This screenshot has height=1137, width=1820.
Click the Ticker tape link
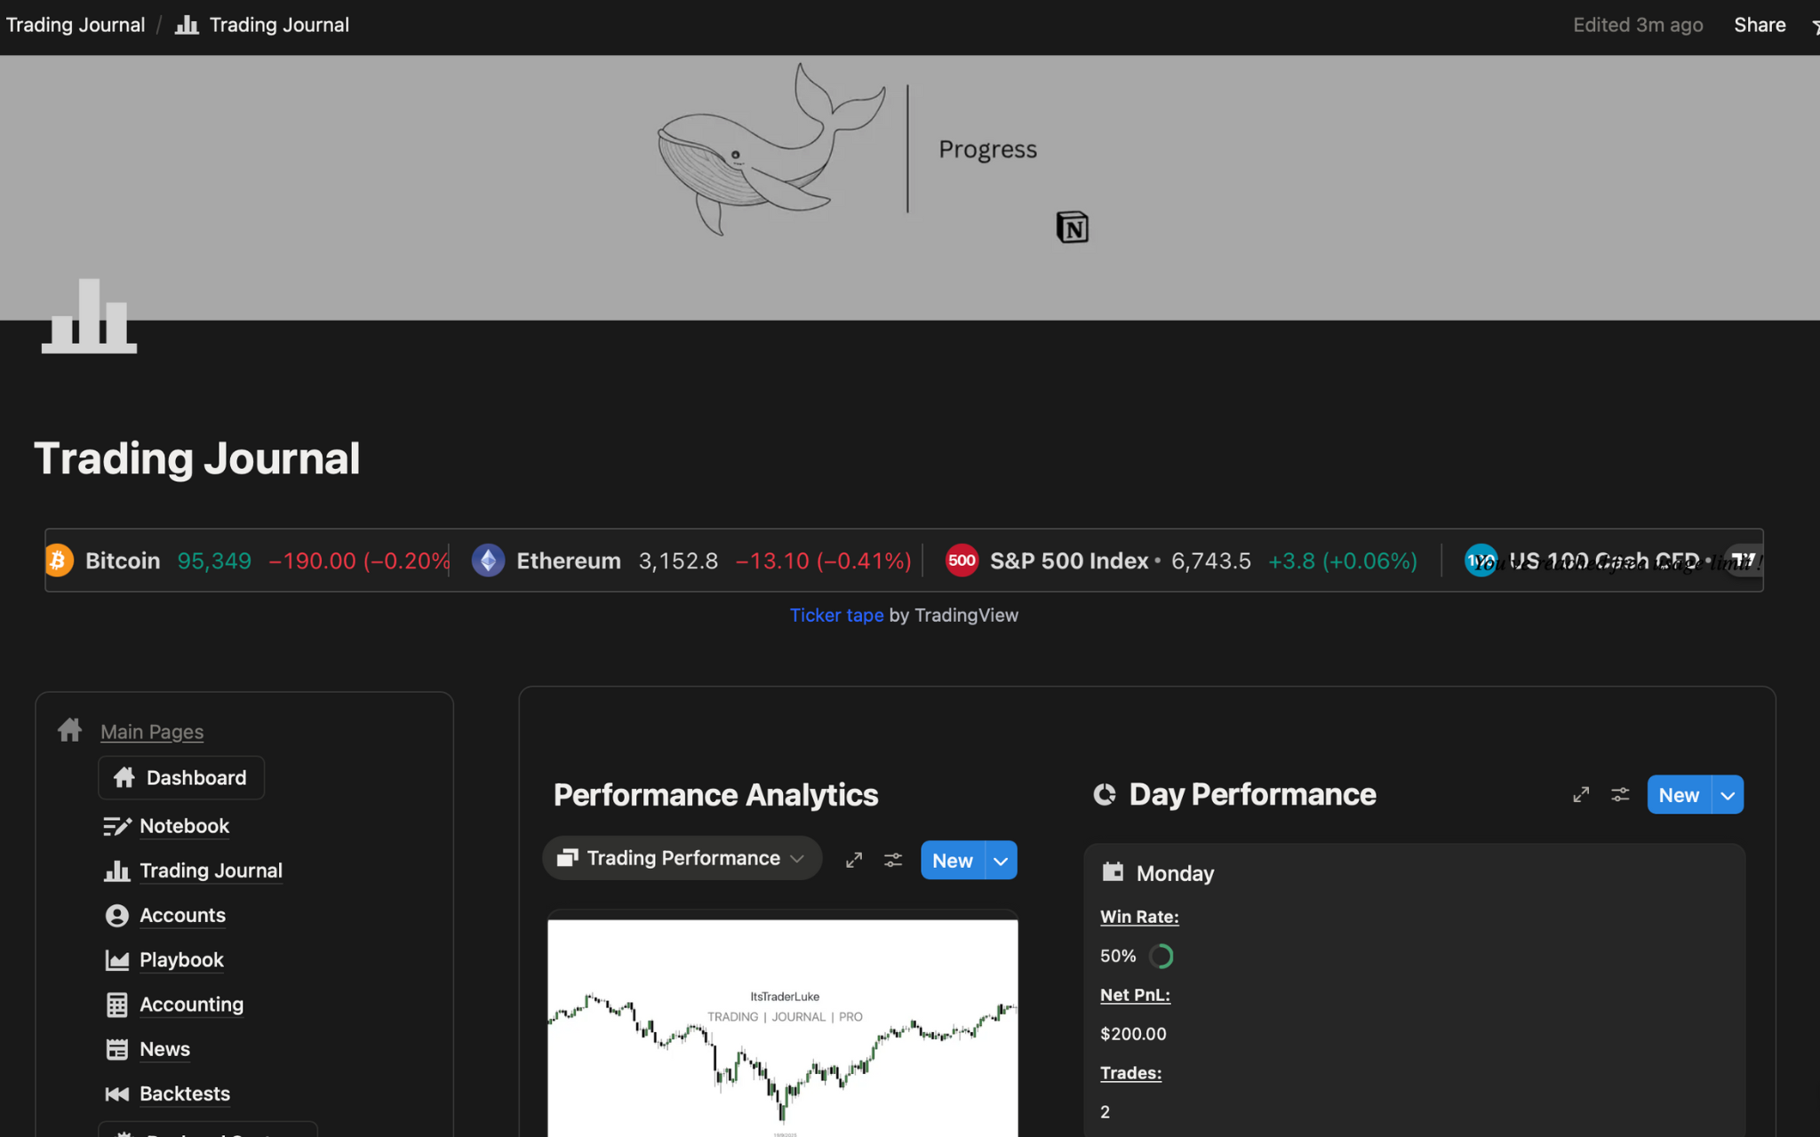836,615
